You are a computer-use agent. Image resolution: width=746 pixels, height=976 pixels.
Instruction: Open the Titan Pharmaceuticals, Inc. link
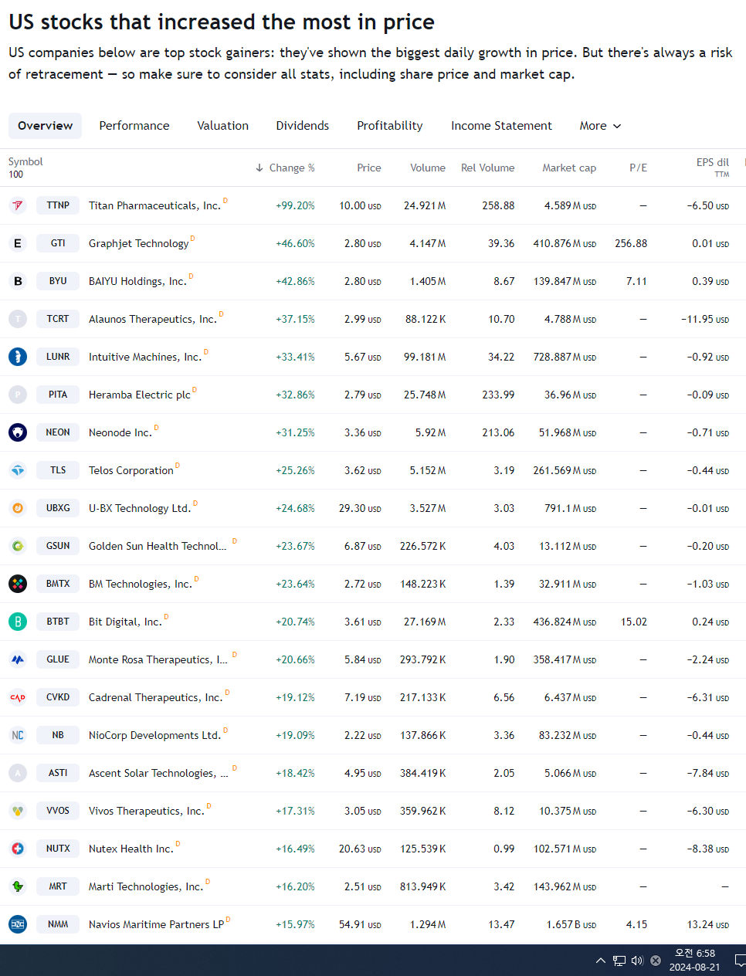coord(154,205)
